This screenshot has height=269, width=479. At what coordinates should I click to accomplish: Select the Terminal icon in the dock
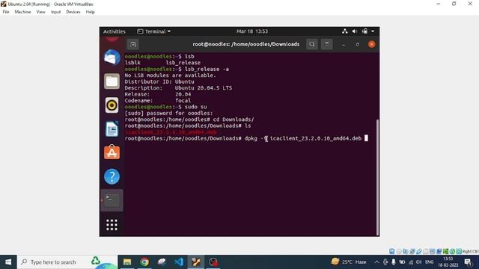coord(112,200)
